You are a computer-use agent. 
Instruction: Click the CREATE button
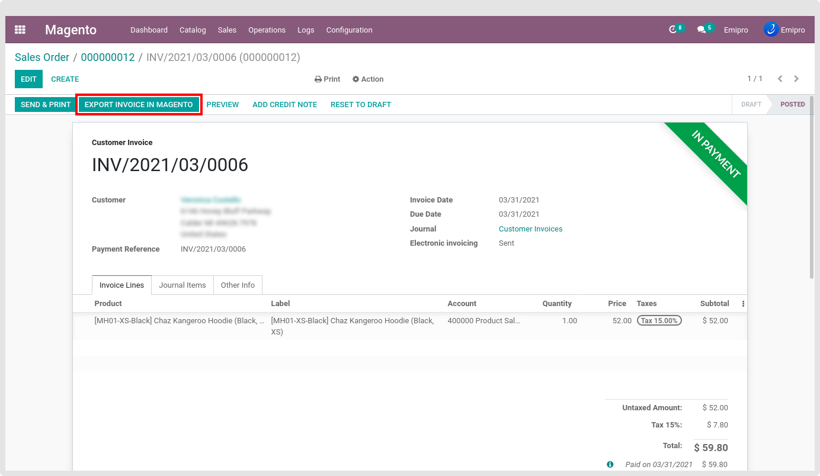tap(65, 79)
